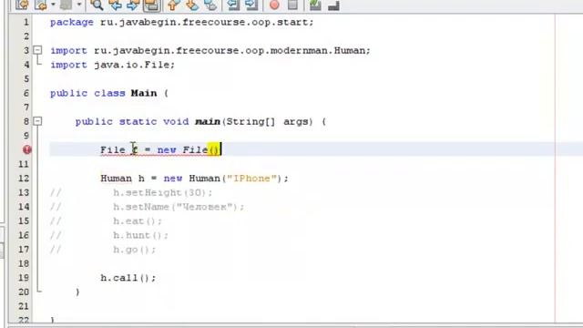Toggle Highlight Search toolbar button

(152, 5)
